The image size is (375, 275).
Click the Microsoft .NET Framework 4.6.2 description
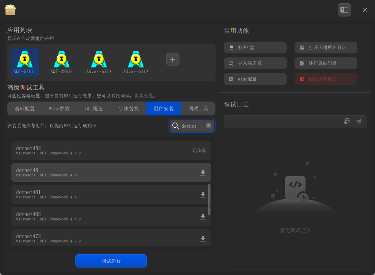[48, 219]
